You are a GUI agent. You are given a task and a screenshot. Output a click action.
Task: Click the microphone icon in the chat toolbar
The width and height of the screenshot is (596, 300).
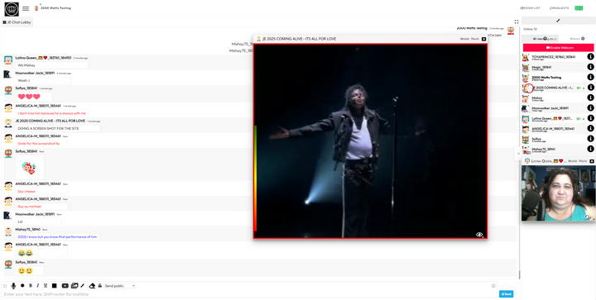[14, 286]
